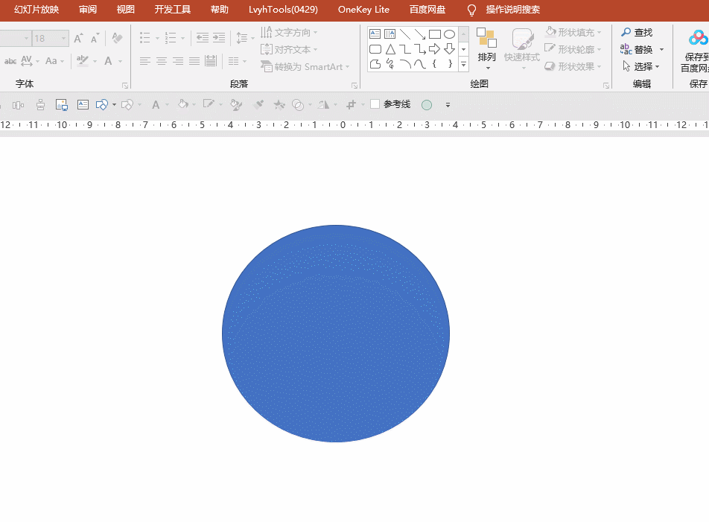The height and width of the screenshot is (522, 709).
Task: Click the Clear Formatting eraser icon
Action: (117, 38)
